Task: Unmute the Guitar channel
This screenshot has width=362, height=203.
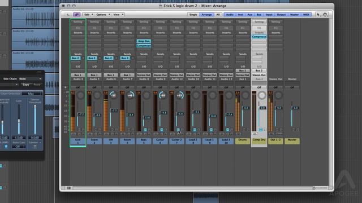Action: click(162, 130)
